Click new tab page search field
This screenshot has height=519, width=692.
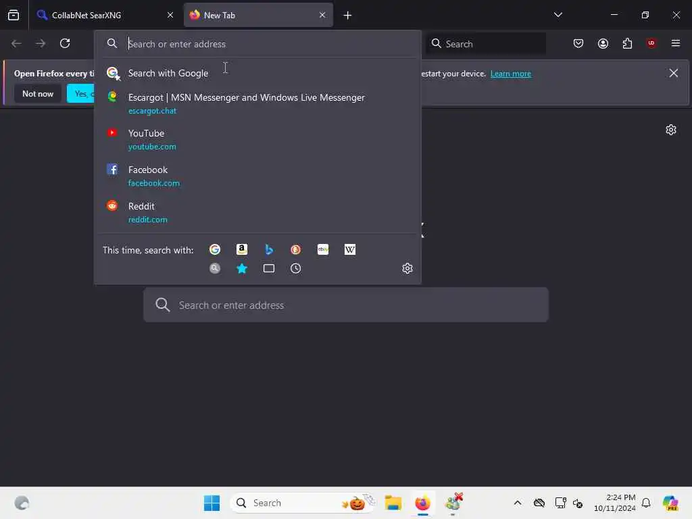(346, 305)
